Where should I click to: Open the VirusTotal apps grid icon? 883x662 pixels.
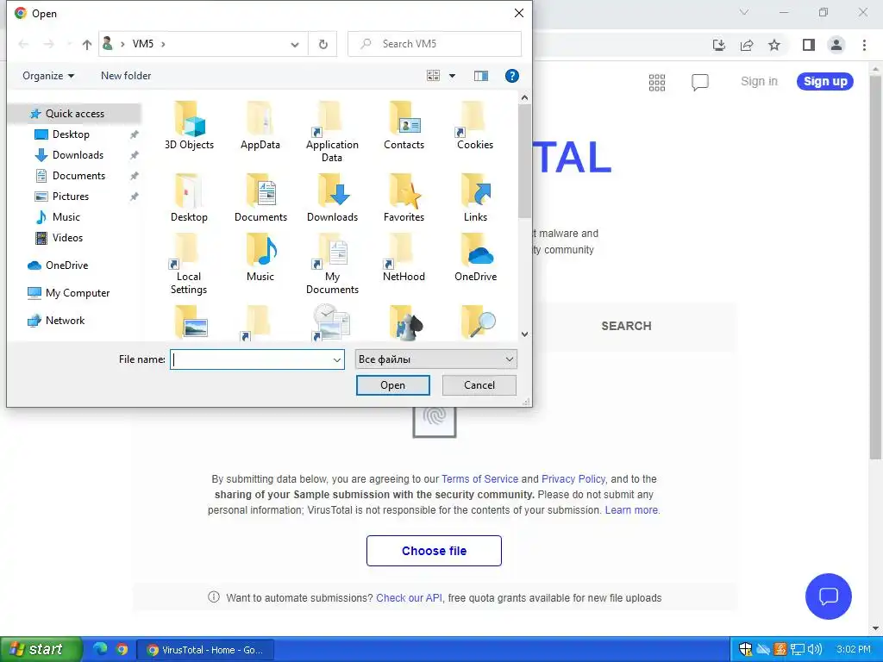[x=656, y=82]
